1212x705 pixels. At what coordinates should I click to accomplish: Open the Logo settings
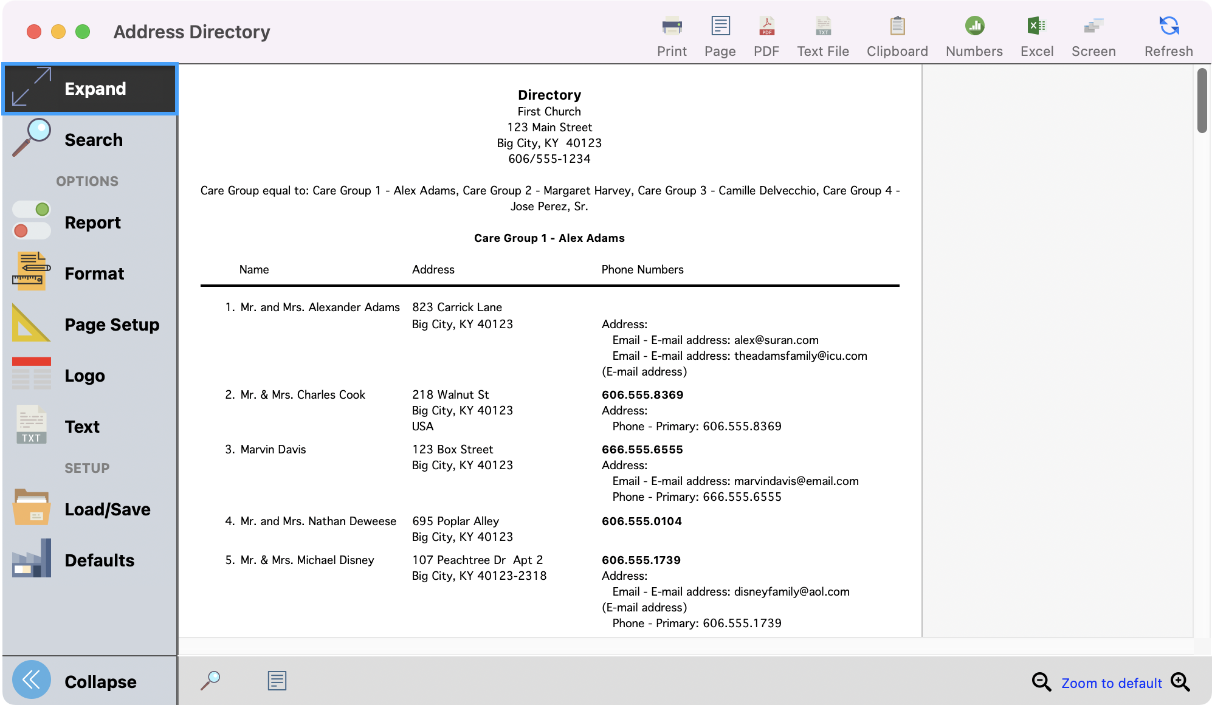click(84, 376)
